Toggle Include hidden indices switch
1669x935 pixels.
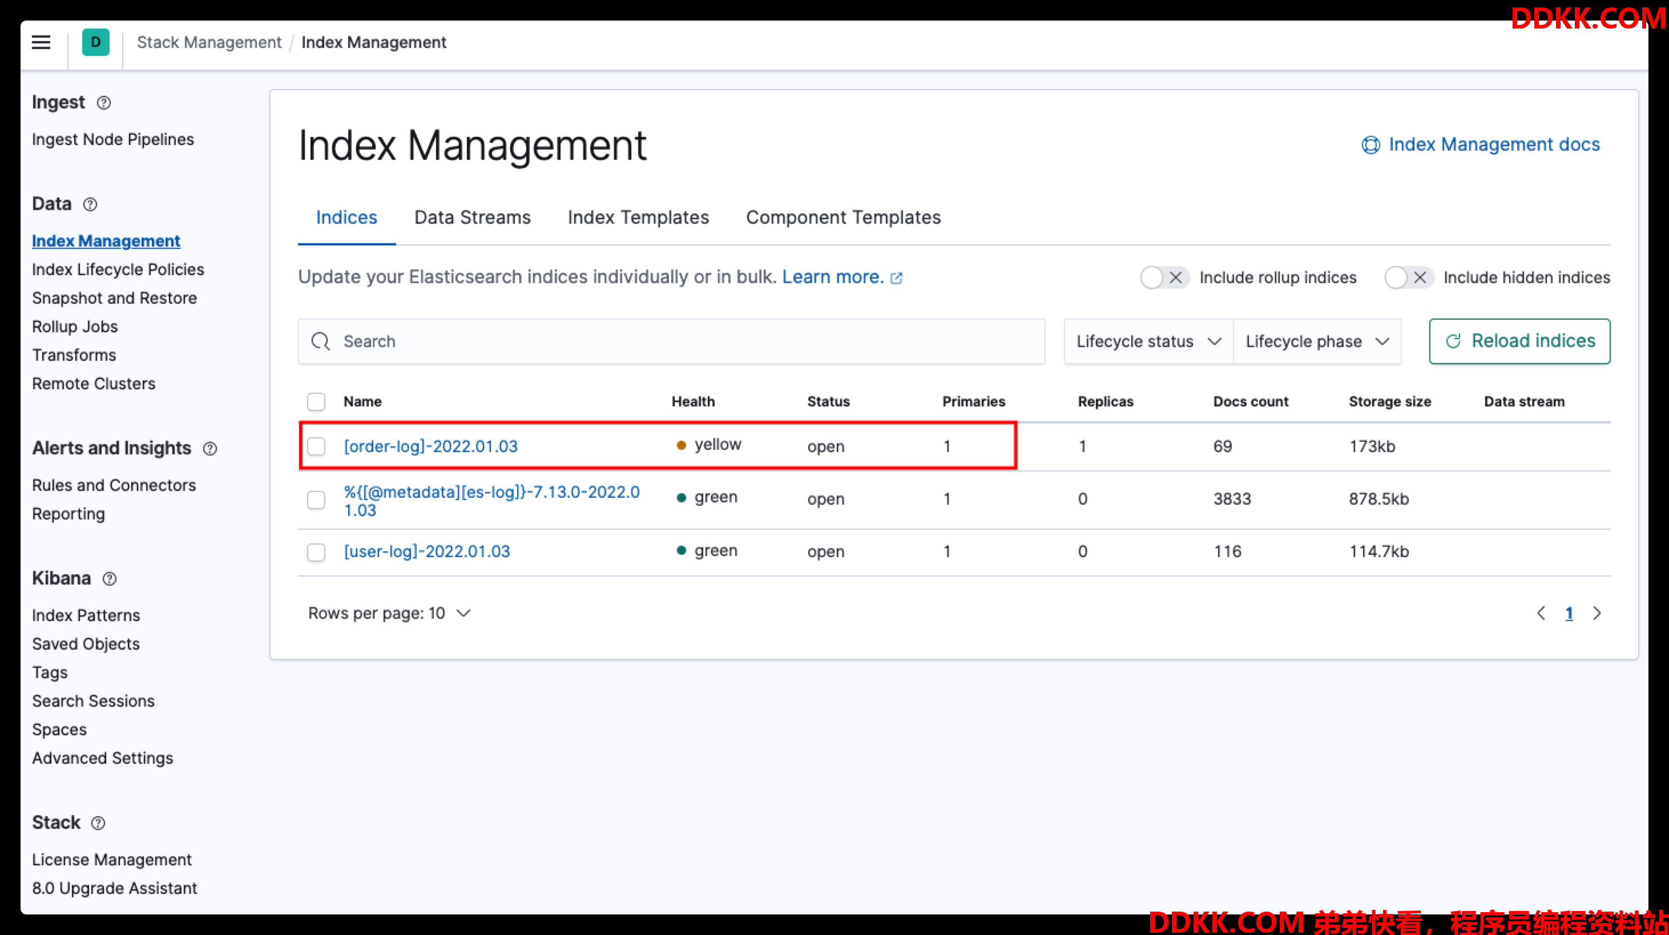point(1409,278)
